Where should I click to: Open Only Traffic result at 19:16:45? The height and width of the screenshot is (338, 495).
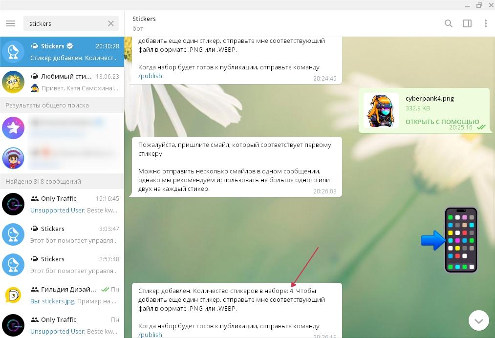pos(62,204)
